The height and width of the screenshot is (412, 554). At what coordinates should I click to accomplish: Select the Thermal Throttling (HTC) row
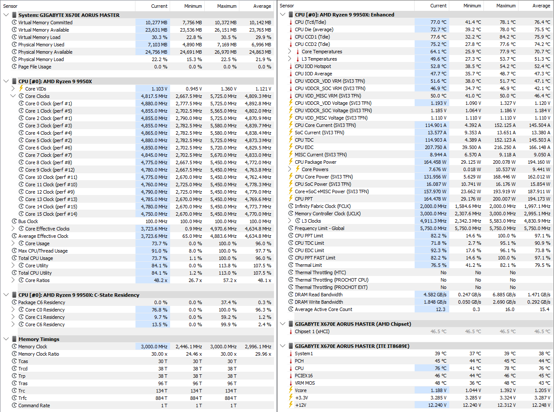coord(415,273)
